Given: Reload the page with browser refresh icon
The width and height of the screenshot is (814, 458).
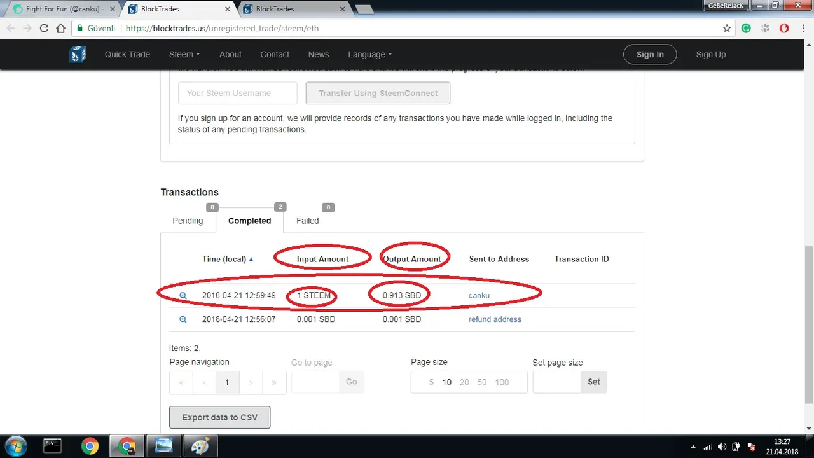Looking at the screenshot, I should click(44, 29).
